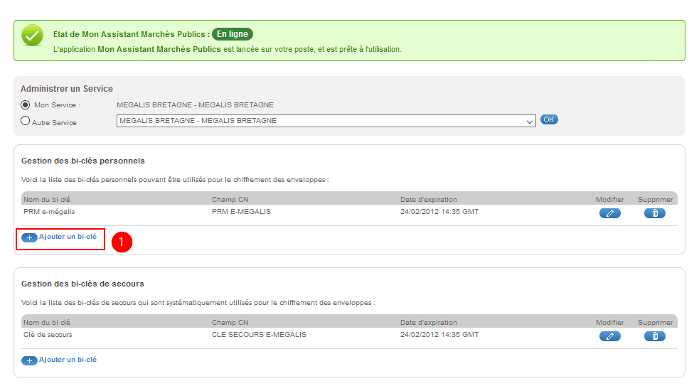Add a personal bi-clé via Ajouter link
This screenshot has width=694, height=391.
[68, 237]
